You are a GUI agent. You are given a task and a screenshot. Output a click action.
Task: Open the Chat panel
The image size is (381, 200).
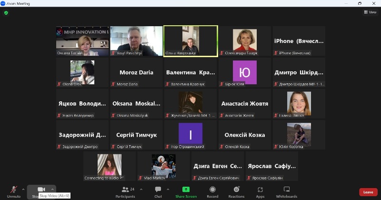point(158,191)
